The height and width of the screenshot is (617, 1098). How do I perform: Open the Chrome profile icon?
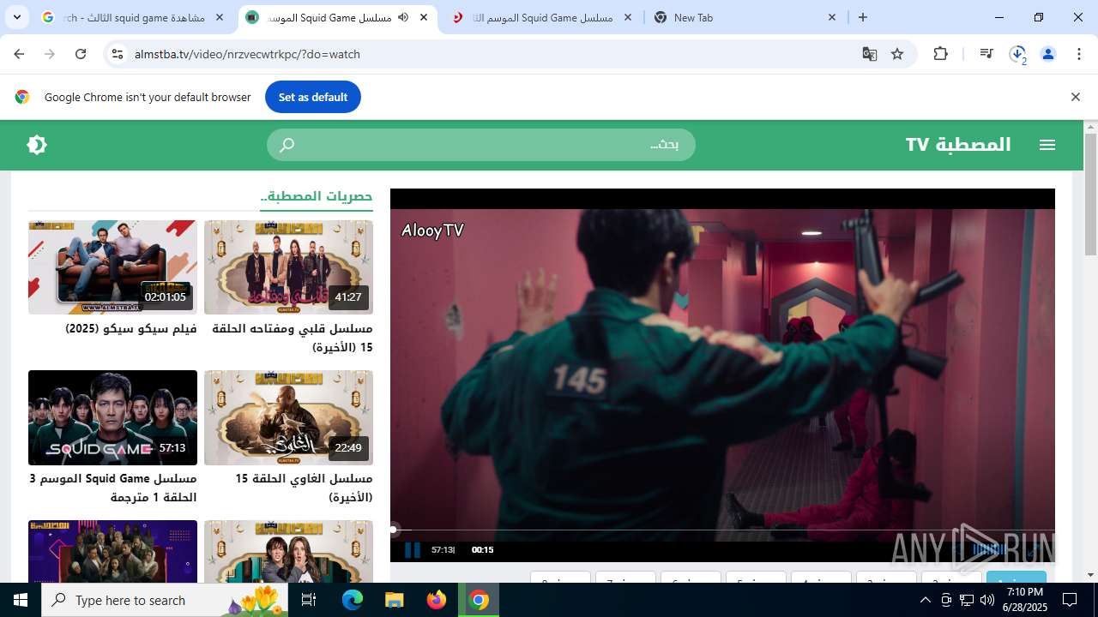coord(1048,54)
